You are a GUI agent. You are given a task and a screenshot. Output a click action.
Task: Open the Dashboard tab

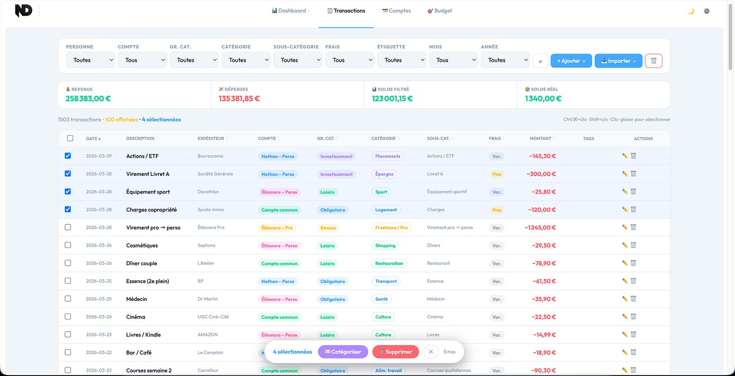click(x=291, y=11)
